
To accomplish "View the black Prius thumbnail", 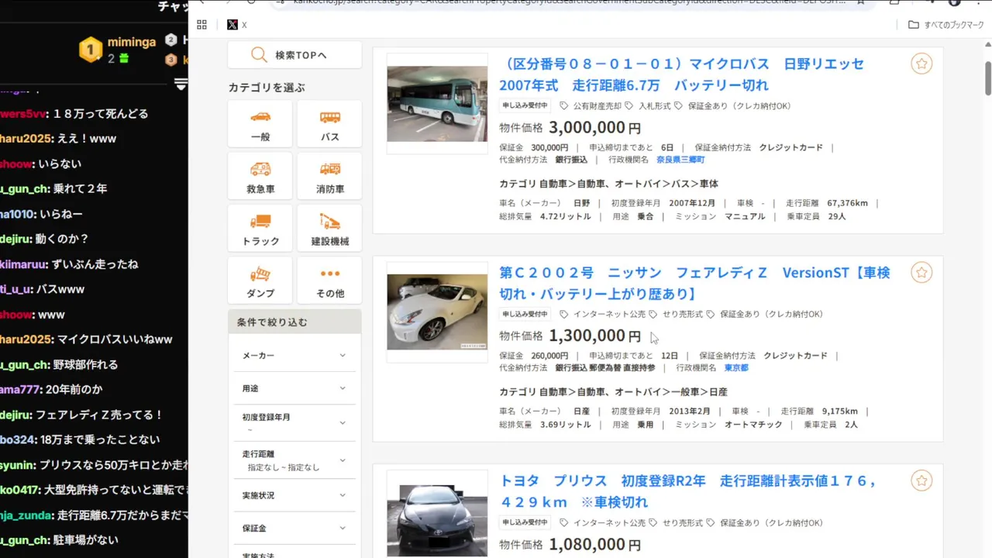I will click(x=437, y=519).
